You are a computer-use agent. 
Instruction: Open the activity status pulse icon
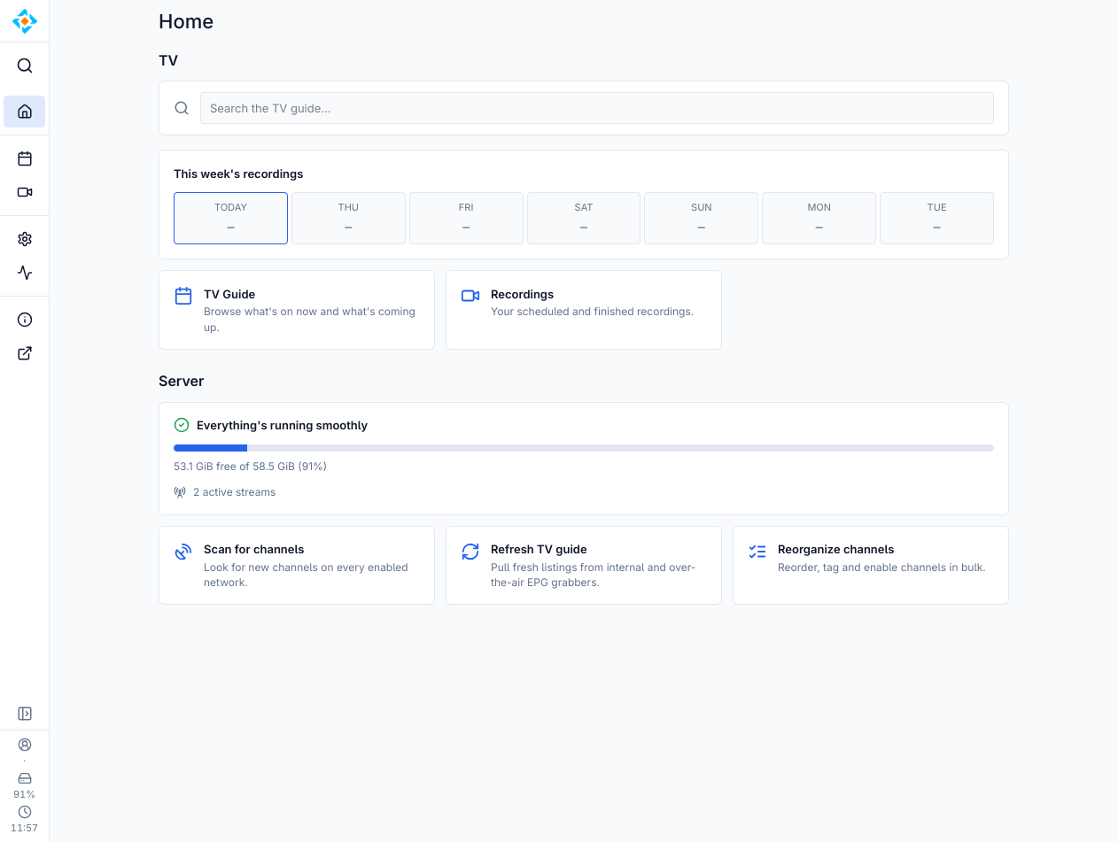click(x=25, y=273)
